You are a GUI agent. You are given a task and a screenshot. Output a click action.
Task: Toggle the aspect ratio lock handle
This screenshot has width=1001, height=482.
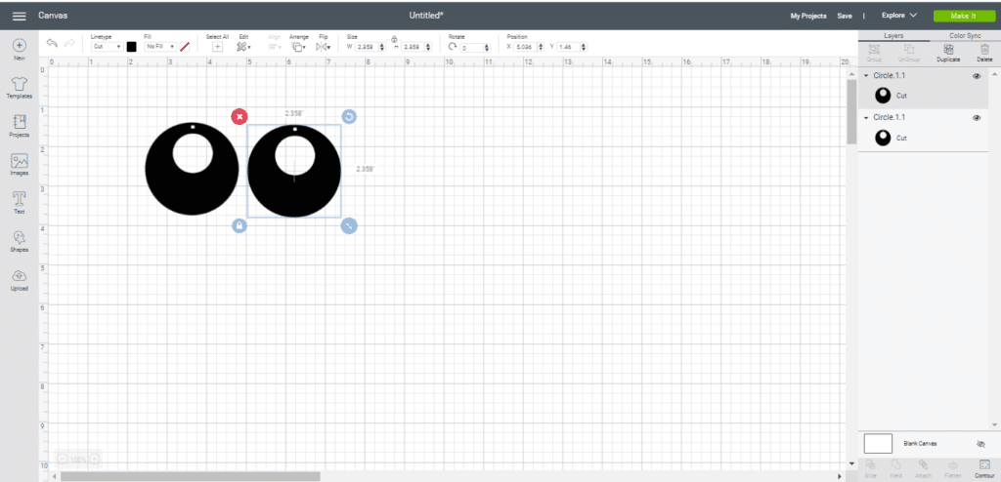[x=239, y=225]
